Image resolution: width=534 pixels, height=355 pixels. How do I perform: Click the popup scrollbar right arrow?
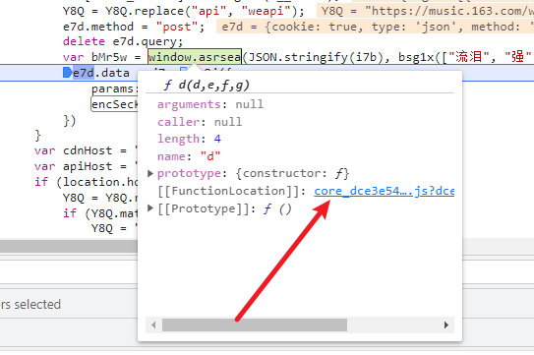click(446, 325)
